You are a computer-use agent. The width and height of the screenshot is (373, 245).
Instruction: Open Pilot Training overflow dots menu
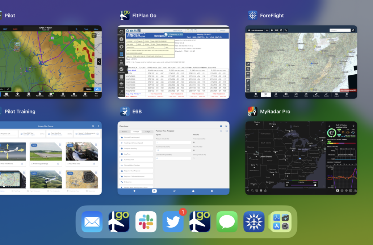point(99,126)
